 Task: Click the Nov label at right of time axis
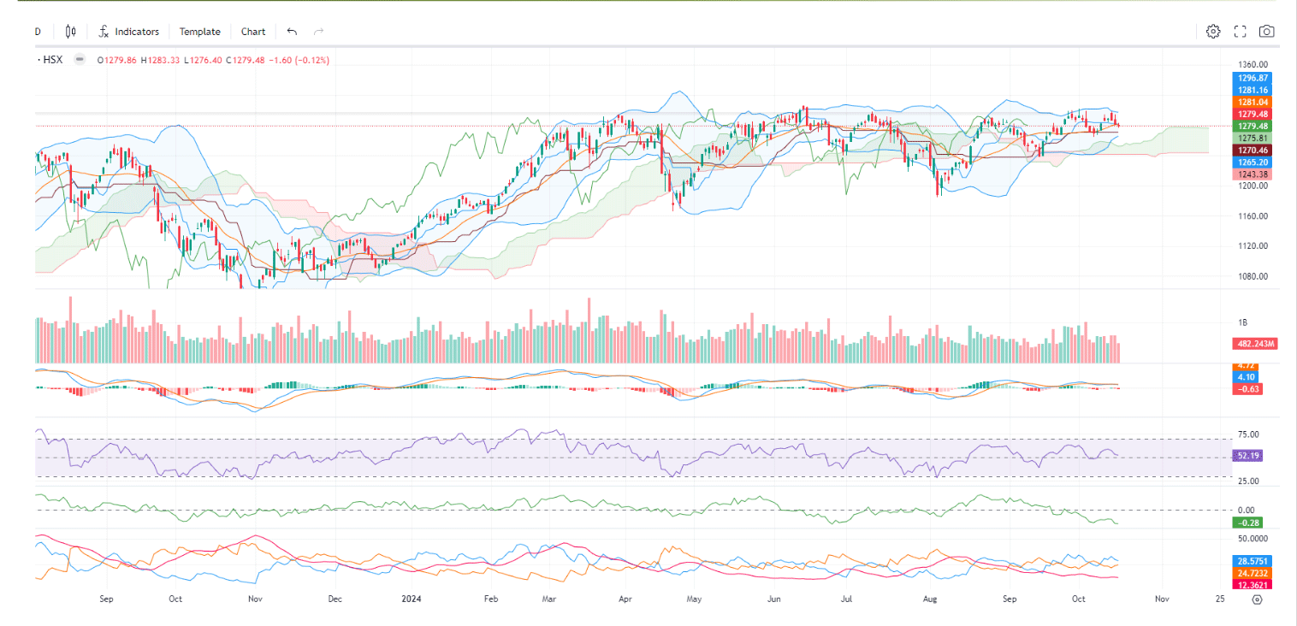pos(1161,599)
